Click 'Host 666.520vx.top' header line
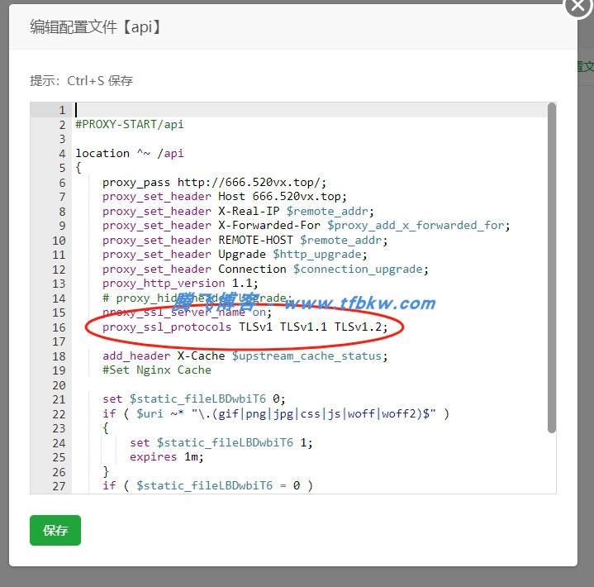 tap(225, 197)
